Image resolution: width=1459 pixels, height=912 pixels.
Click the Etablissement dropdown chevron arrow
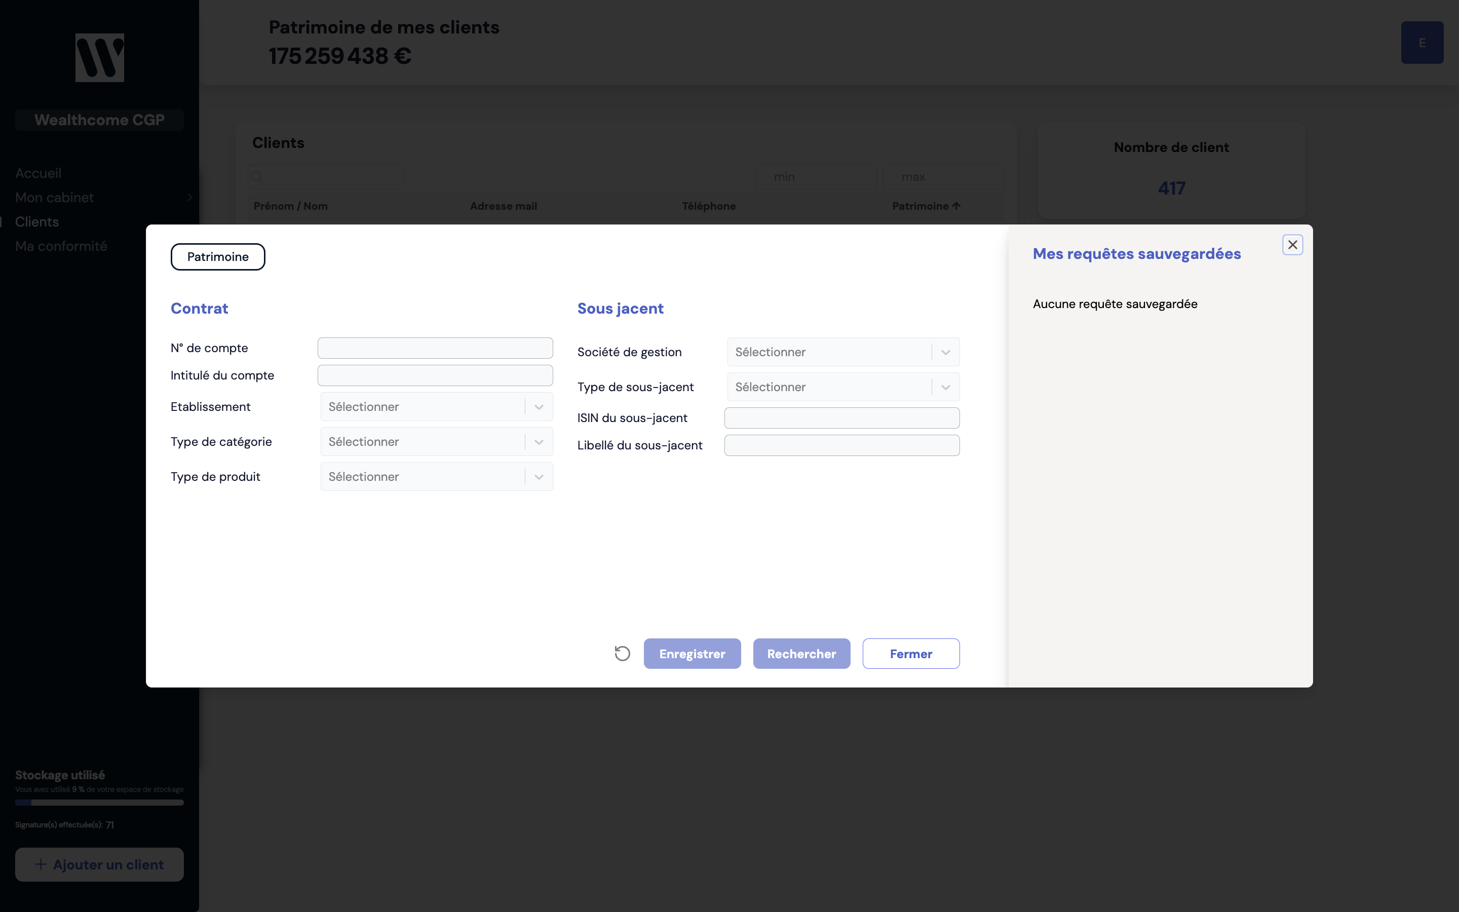coord(539,407)
